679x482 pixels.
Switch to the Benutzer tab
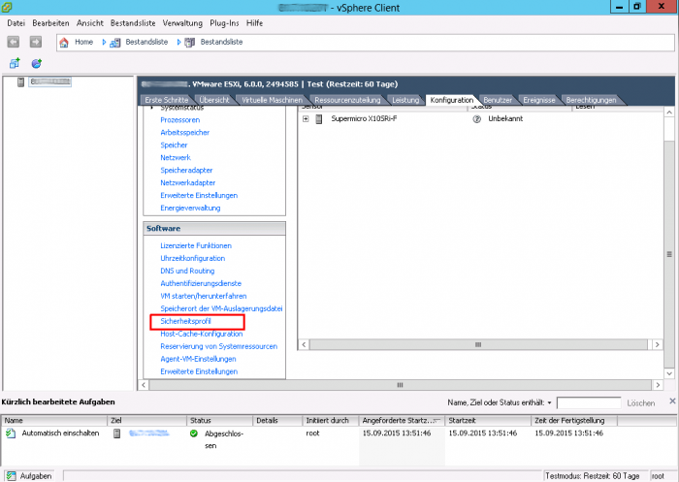[x=498, y=100]
